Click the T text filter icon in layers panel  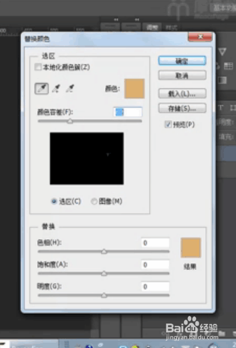coord(221,108)
